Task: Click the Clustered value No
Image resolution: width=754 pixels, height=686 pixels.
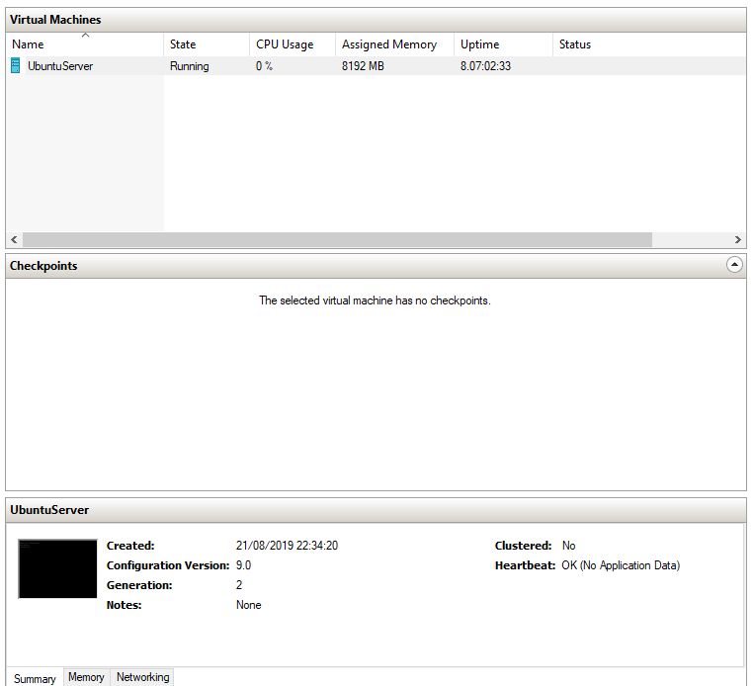Action: point(569,546)
